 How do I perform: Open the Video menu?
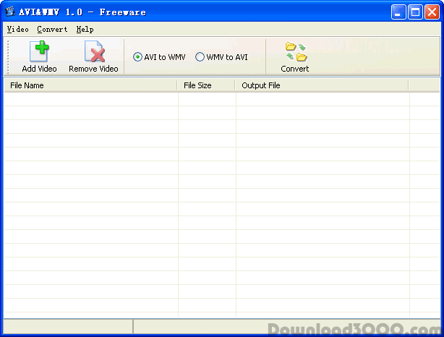(17, 30)
